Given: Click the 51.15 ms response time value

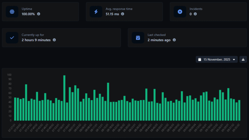Looking at the screenshot, I should coord(112,14).
